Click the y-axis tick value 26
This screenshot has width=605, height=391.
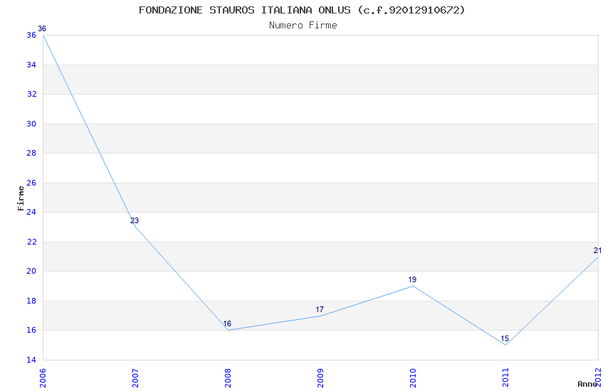31,183
